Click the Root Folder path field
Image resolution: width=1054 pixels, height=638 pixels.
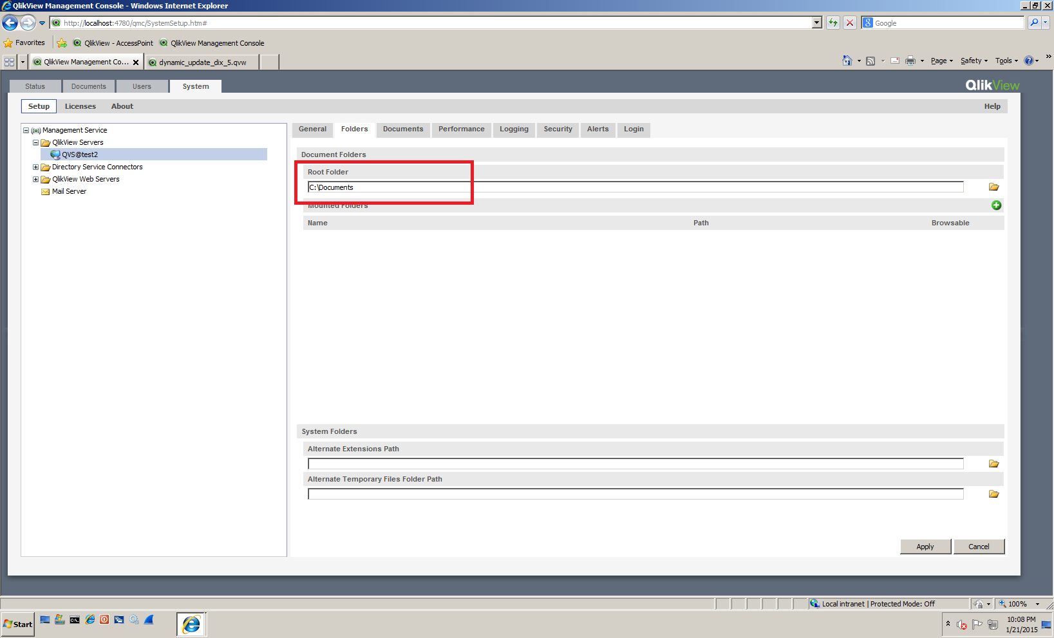pos(635,187)
